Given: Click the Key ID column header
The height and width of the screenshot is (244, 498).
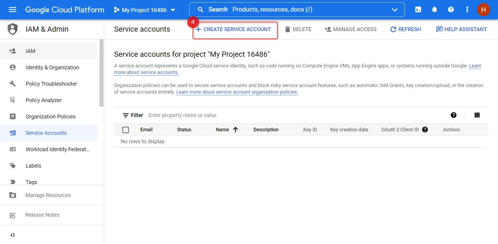Looking at the screenshot, I should tap(310, 130).
